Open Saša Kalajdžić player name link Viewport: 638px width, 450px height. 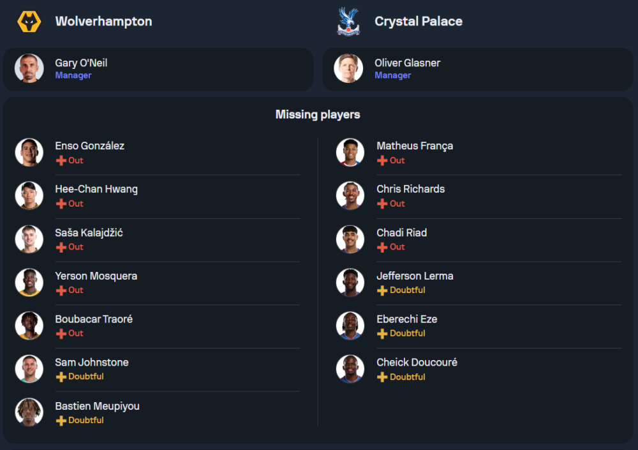click(x=89, y=232)
